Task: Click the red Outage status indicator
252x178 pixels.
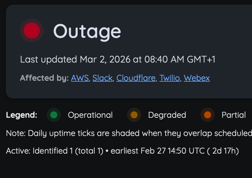Action: (x=31, y=30)
